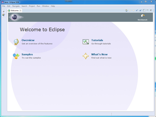Open the Help menu

pyautogui.click(x=53, y=6)
